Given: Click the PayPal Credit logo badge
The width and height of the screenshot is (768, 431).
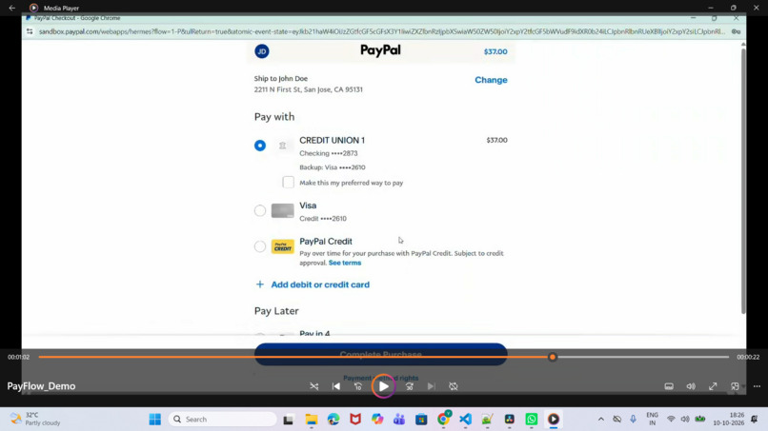Looking at the screenshot, I should [283, 246].
